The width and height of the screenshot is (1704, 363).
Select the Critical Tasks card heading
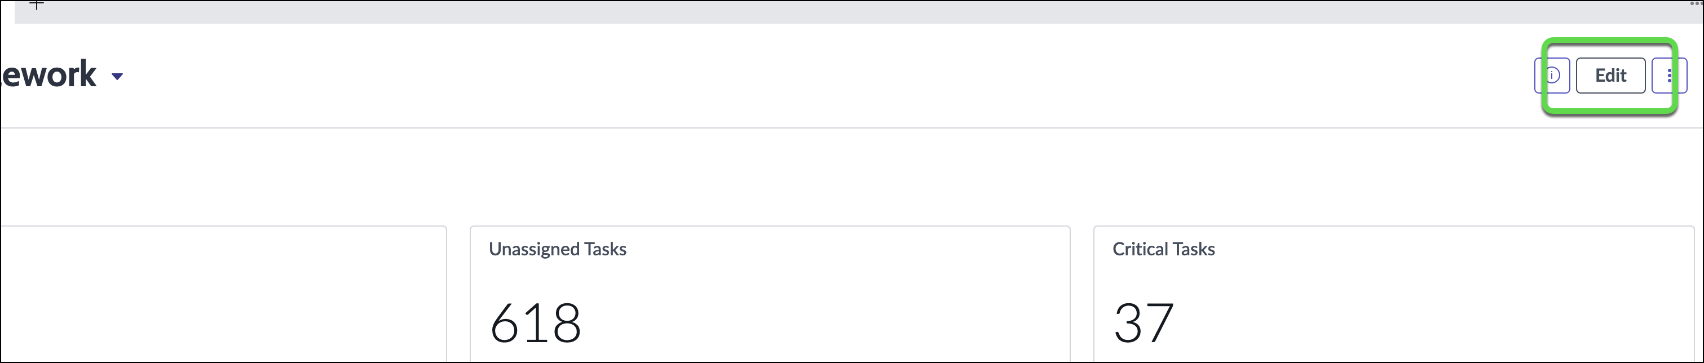coord(1164,249)
